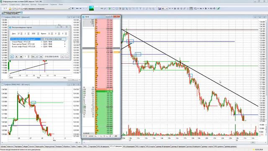Select the crosshair cursor tool in chart toolbar
The height and width of the screenshot is (151, 268).
tap(175, 8)
